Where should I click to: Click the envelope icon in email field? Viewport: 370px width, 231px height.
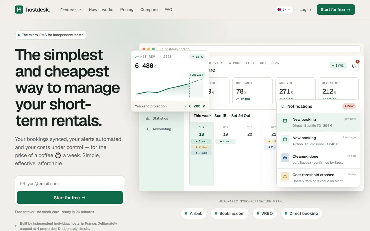(x=23, y=184)
